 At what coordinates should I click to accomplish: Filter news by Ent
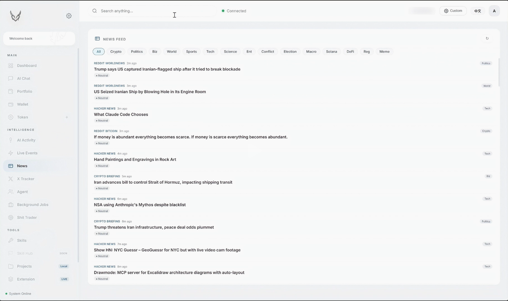click(249, 52)
